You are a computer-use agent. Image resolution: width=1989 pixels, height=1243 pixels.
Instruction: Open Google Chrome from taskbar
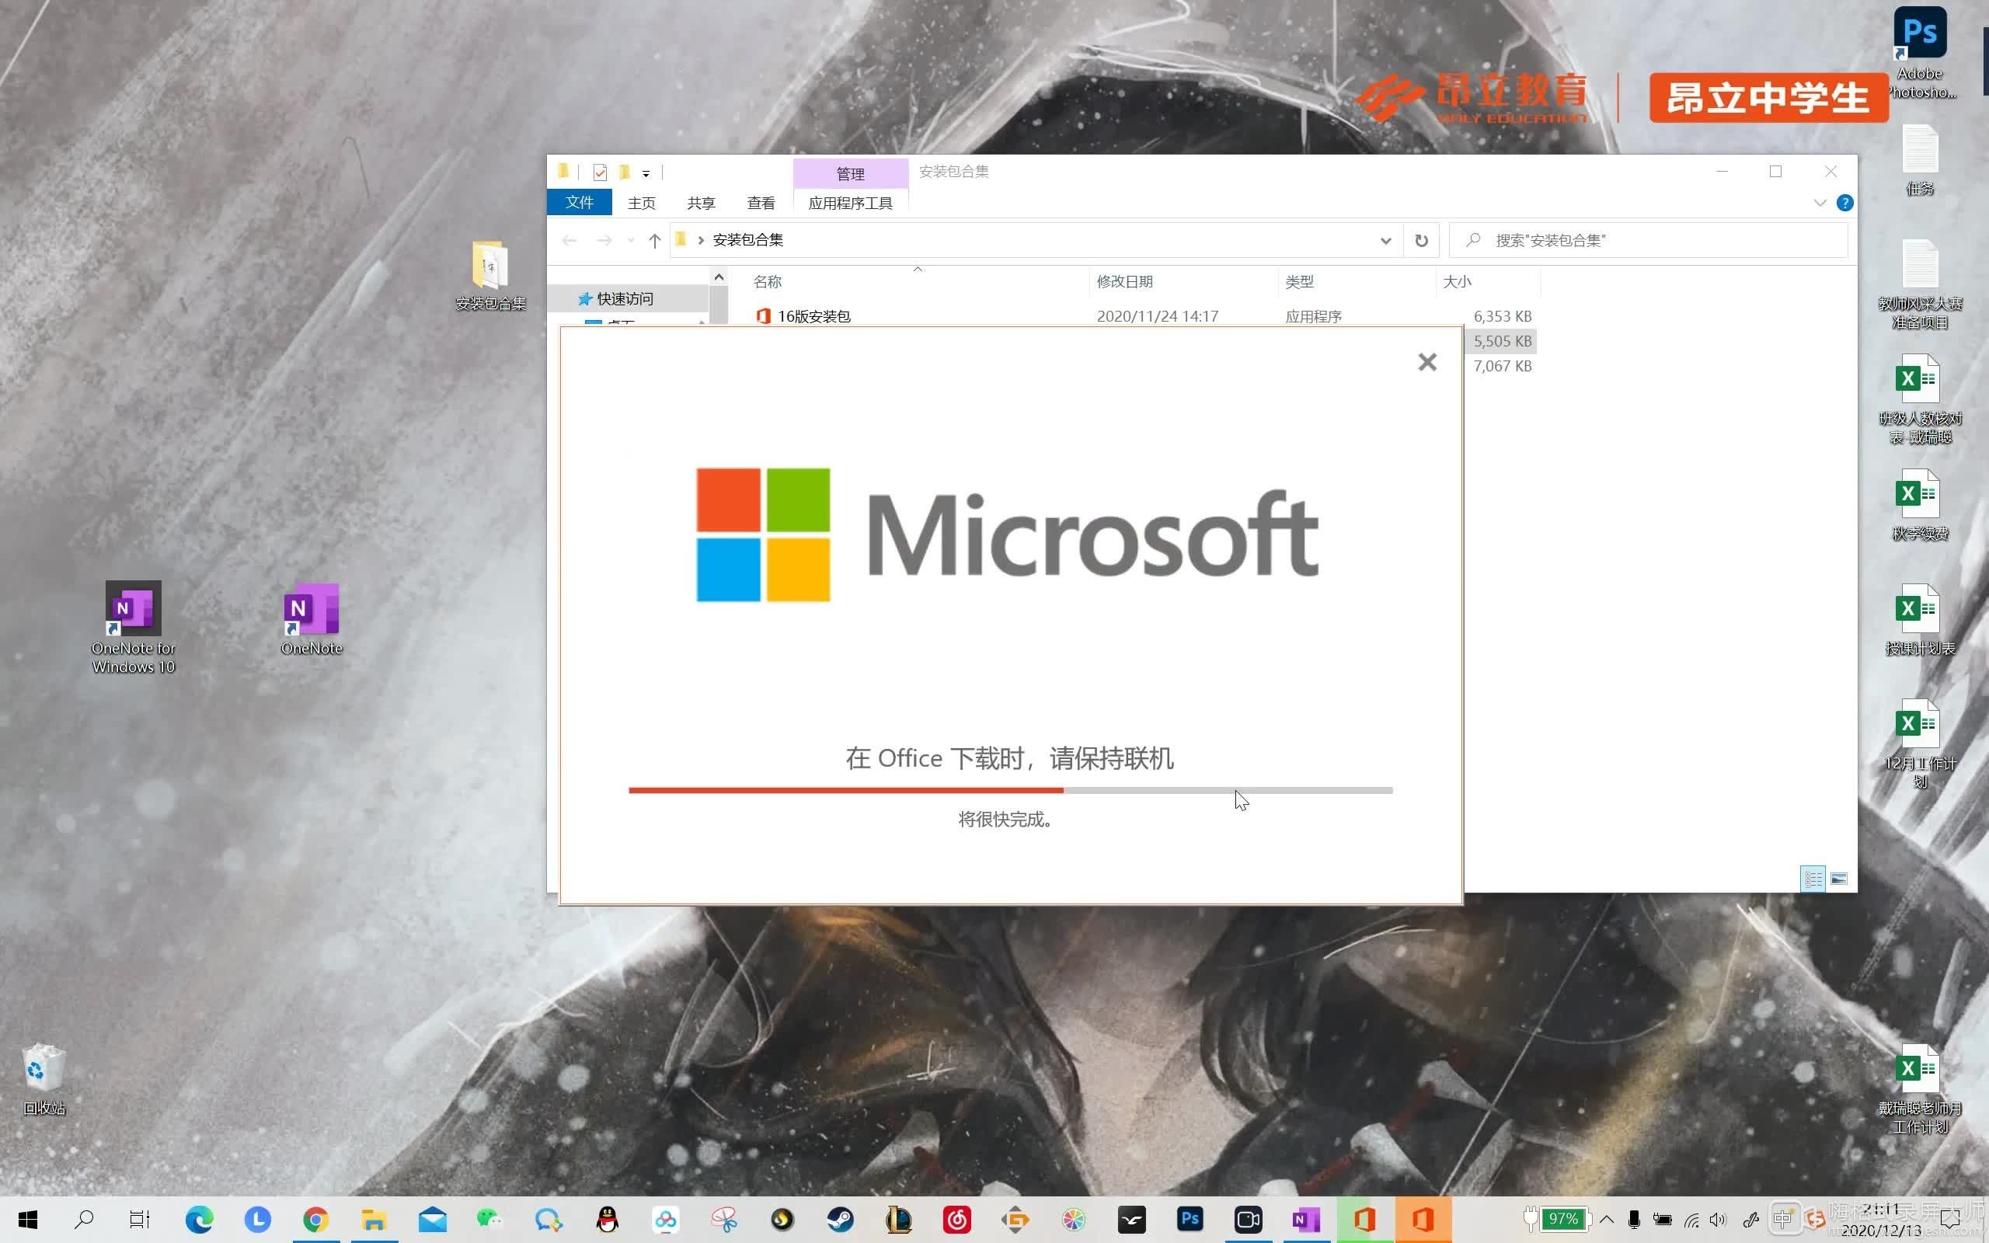[x=315, y=1220]
